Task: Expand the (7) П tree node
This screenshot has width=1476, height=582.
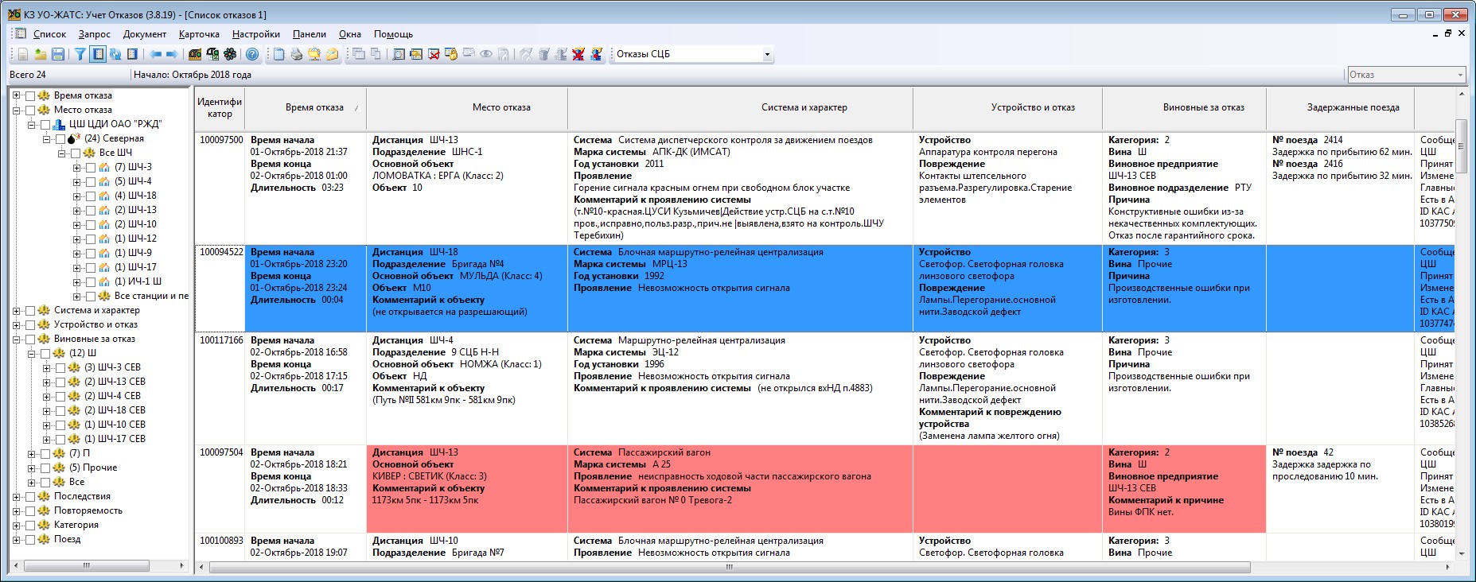Action: tap(31, 454)
